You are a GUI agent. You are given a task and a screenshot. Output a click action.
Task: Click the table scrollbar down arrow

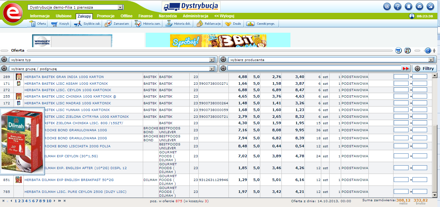[435, 195]
